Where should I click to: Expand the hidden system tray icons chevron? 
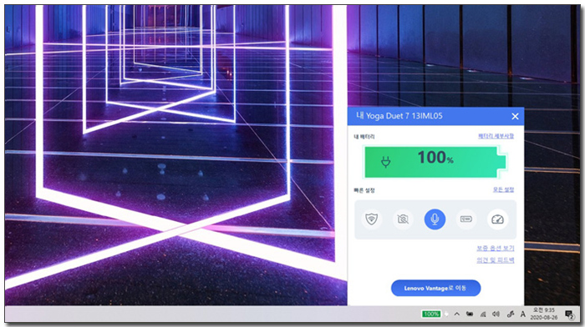pos(456,314)
